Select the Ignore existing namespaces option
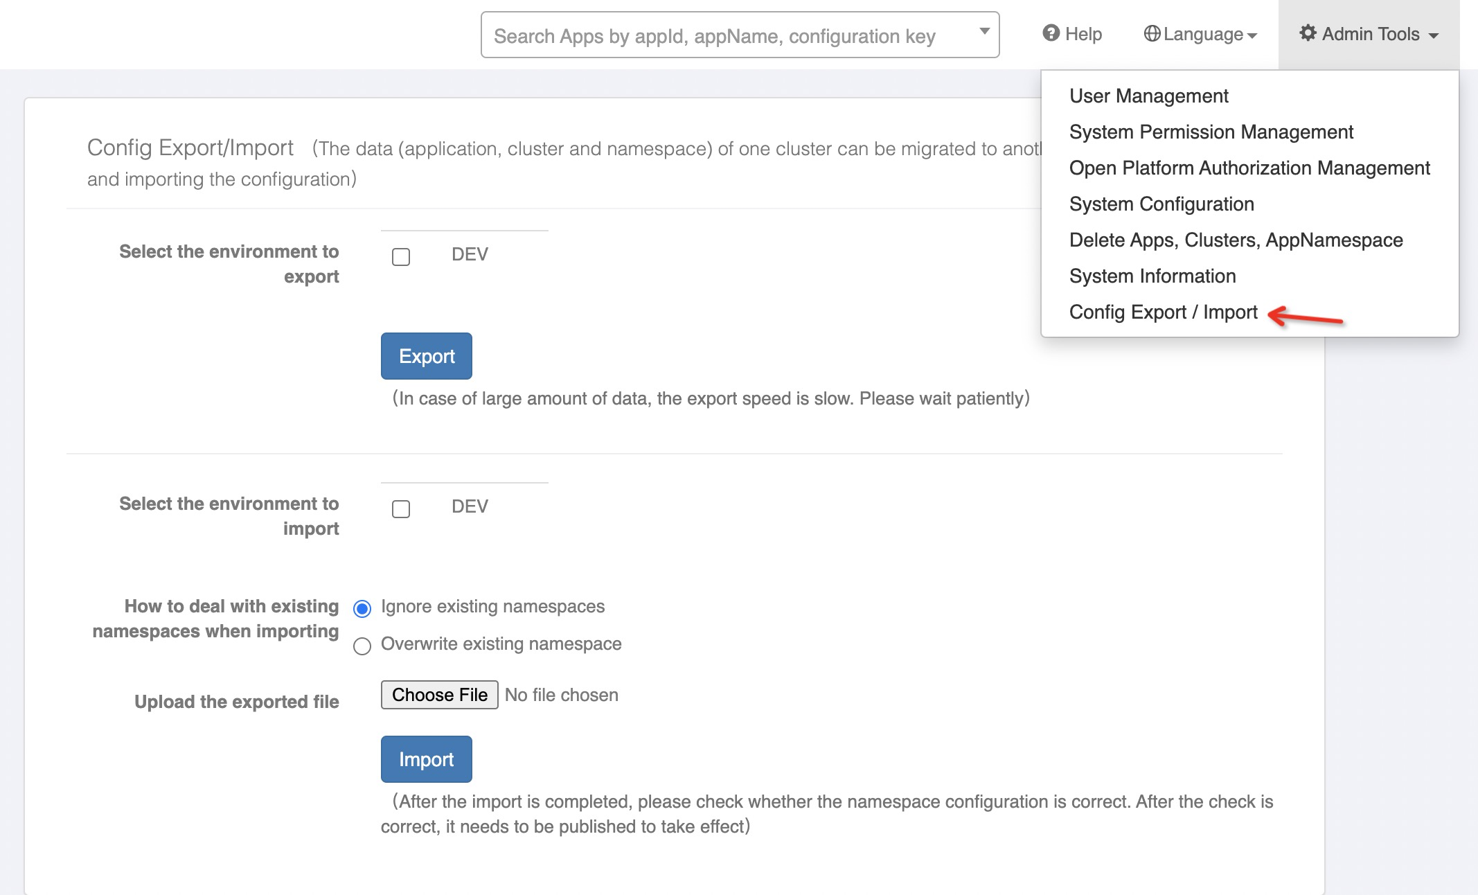The width and height of the screenshot is (1478, 895). coord(362,609)
